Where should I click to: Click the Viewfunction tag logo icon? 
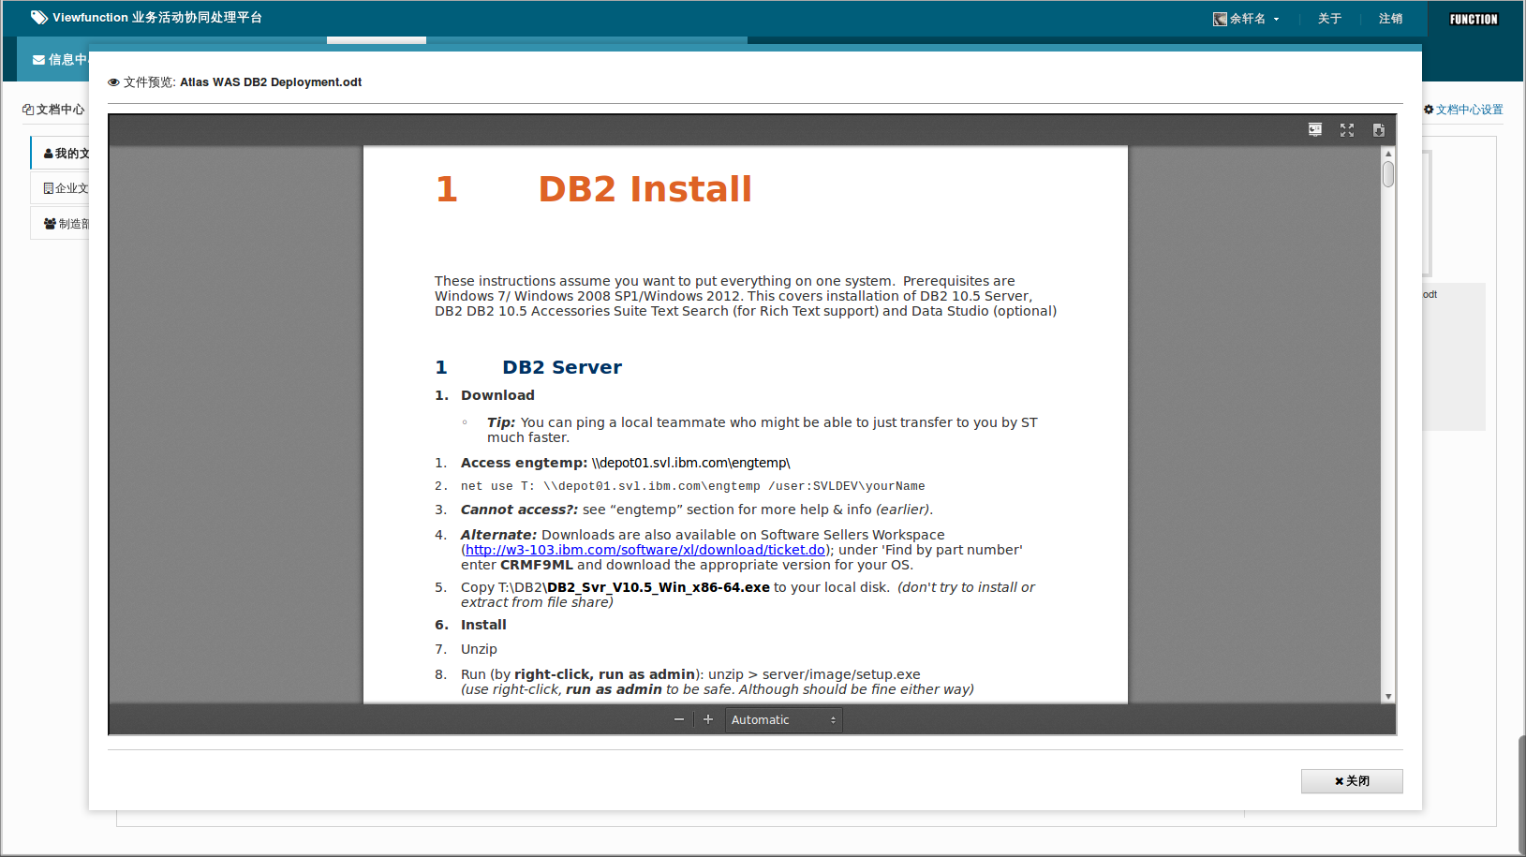click(x=39, y=17)
